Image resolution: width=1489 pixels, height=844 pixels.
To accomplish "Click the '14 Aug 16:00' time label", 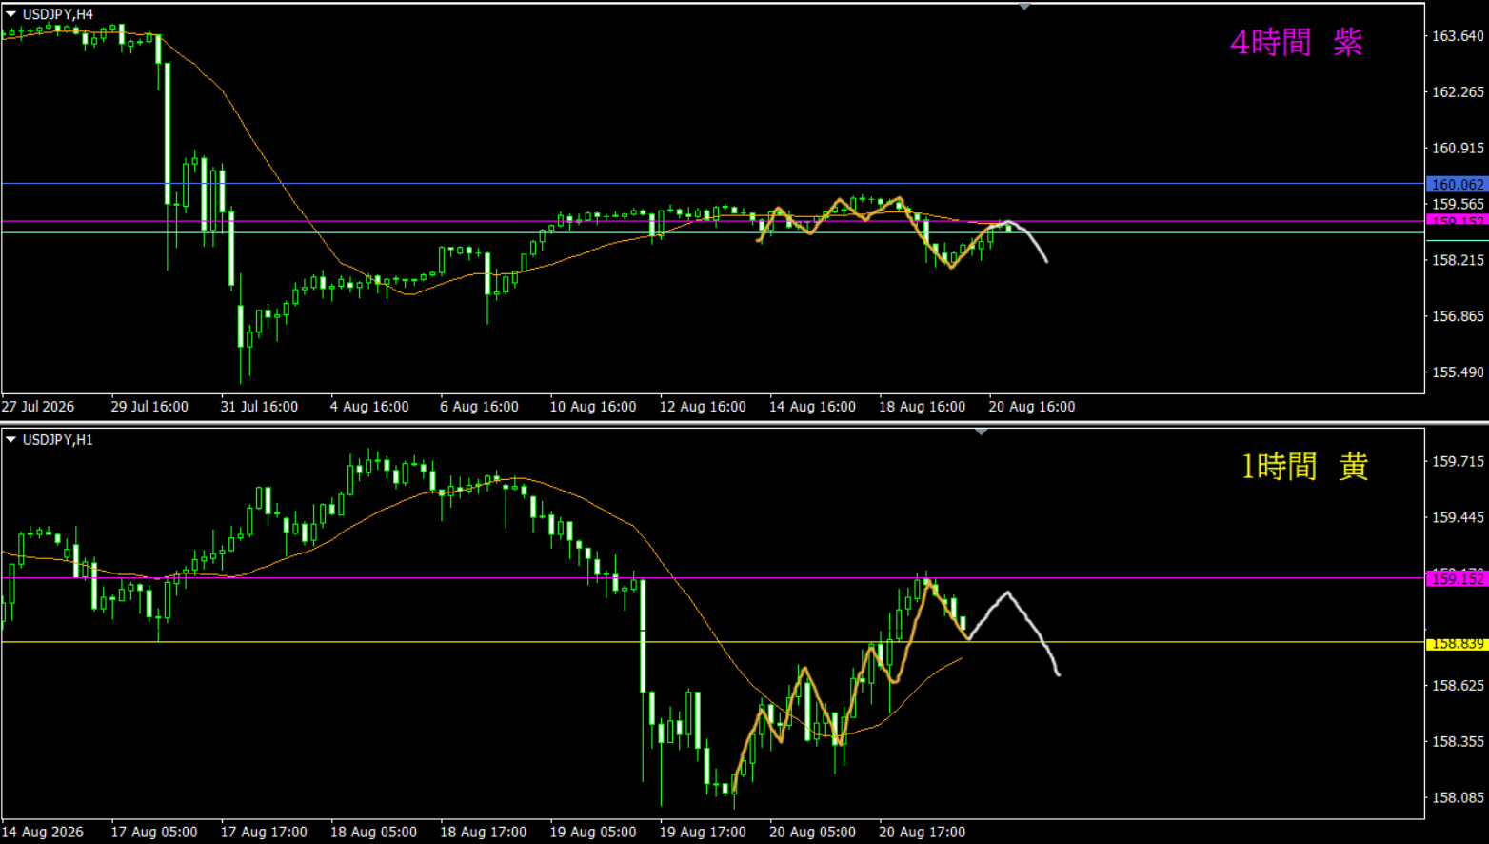I will point(812,407).
